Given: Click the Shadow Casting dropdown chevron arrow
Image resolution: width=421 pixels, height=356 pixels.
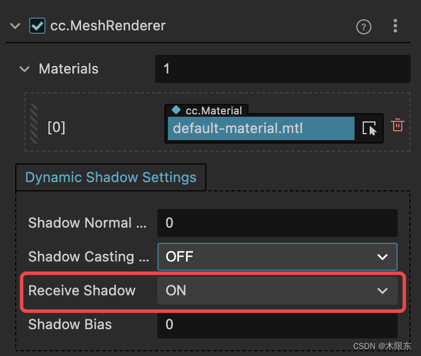Looking at the screenshot, I should coord(382,257).
